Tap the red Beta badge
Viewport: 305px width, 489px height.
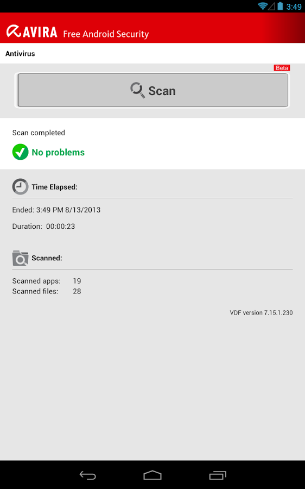[x=282, y=68]
